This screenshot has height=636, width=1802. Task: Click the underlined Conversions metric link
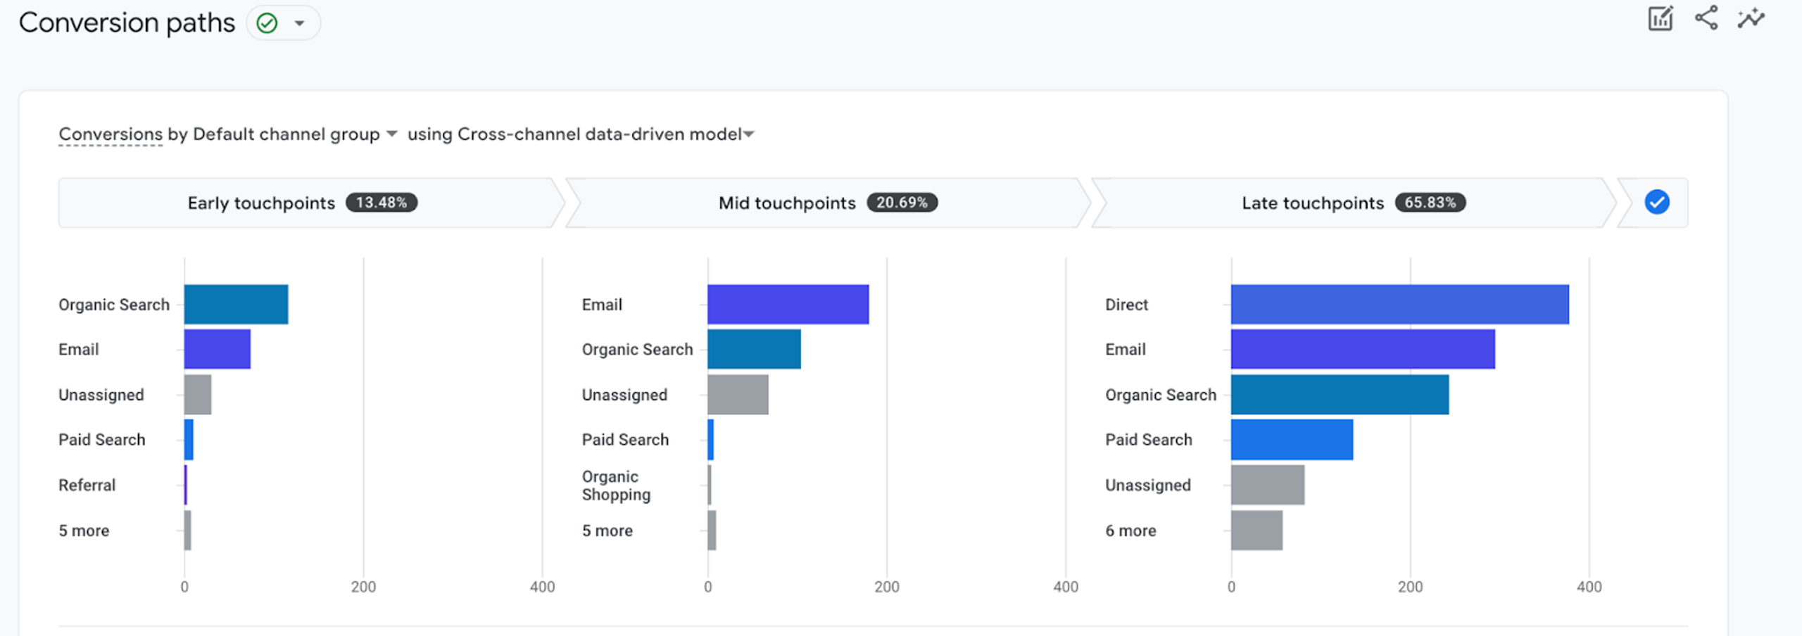pyautogui.click(x=111, y=134)
